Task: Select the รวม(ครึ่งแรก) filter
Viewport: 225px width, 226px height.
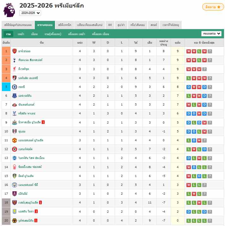Action: pos(53,34)
